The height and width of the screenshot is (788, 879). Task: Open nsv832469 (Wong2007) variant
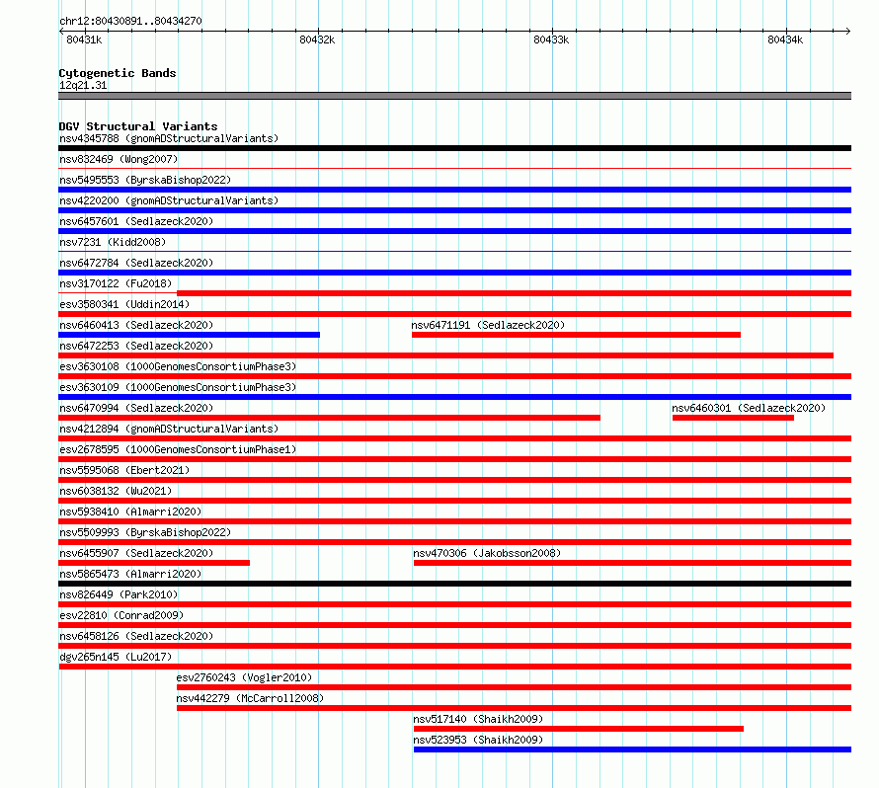click(x=119, y=159)
